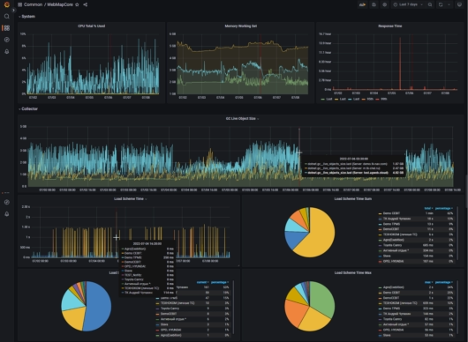Open the Memory Working Set panel menu
The height and width of the screenshot is (342, 468).
click(240, 26)
